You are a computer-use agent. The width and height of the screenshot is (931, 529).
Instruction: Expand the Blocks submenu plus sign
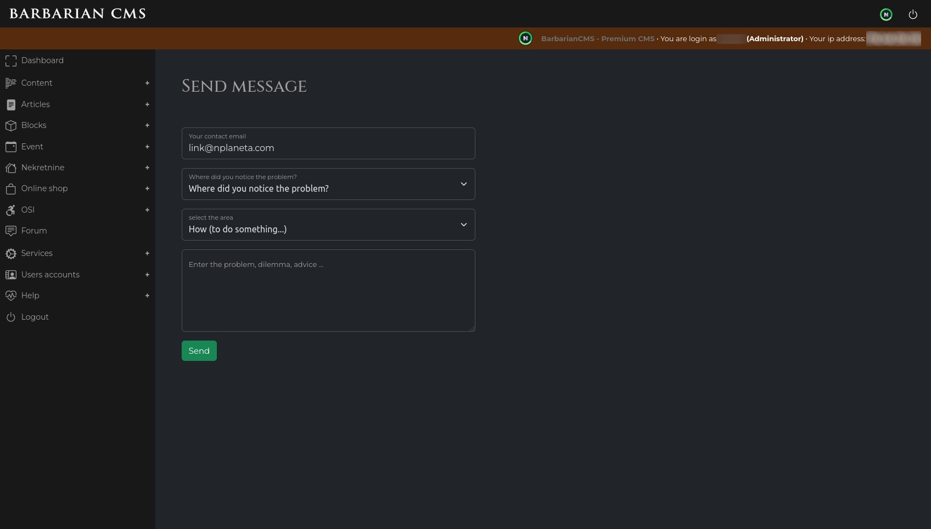(x=147, y=125)
